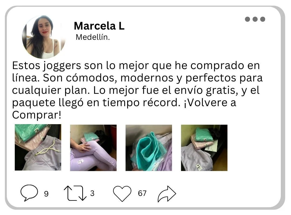The height and width of the screenshot is (215, 291).
Task: Click the Medellín location label
Action: point(93,37)
